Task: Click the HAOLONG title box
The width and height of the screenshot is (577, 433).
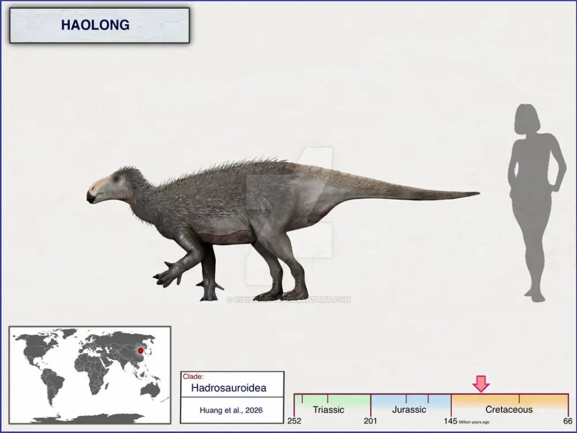Action: pyautogui.click(x=99, y=25)
